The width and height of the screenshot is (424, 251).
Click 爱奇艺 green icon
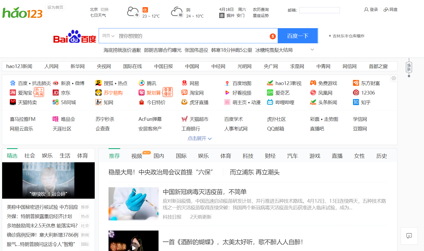click(270, 93)
